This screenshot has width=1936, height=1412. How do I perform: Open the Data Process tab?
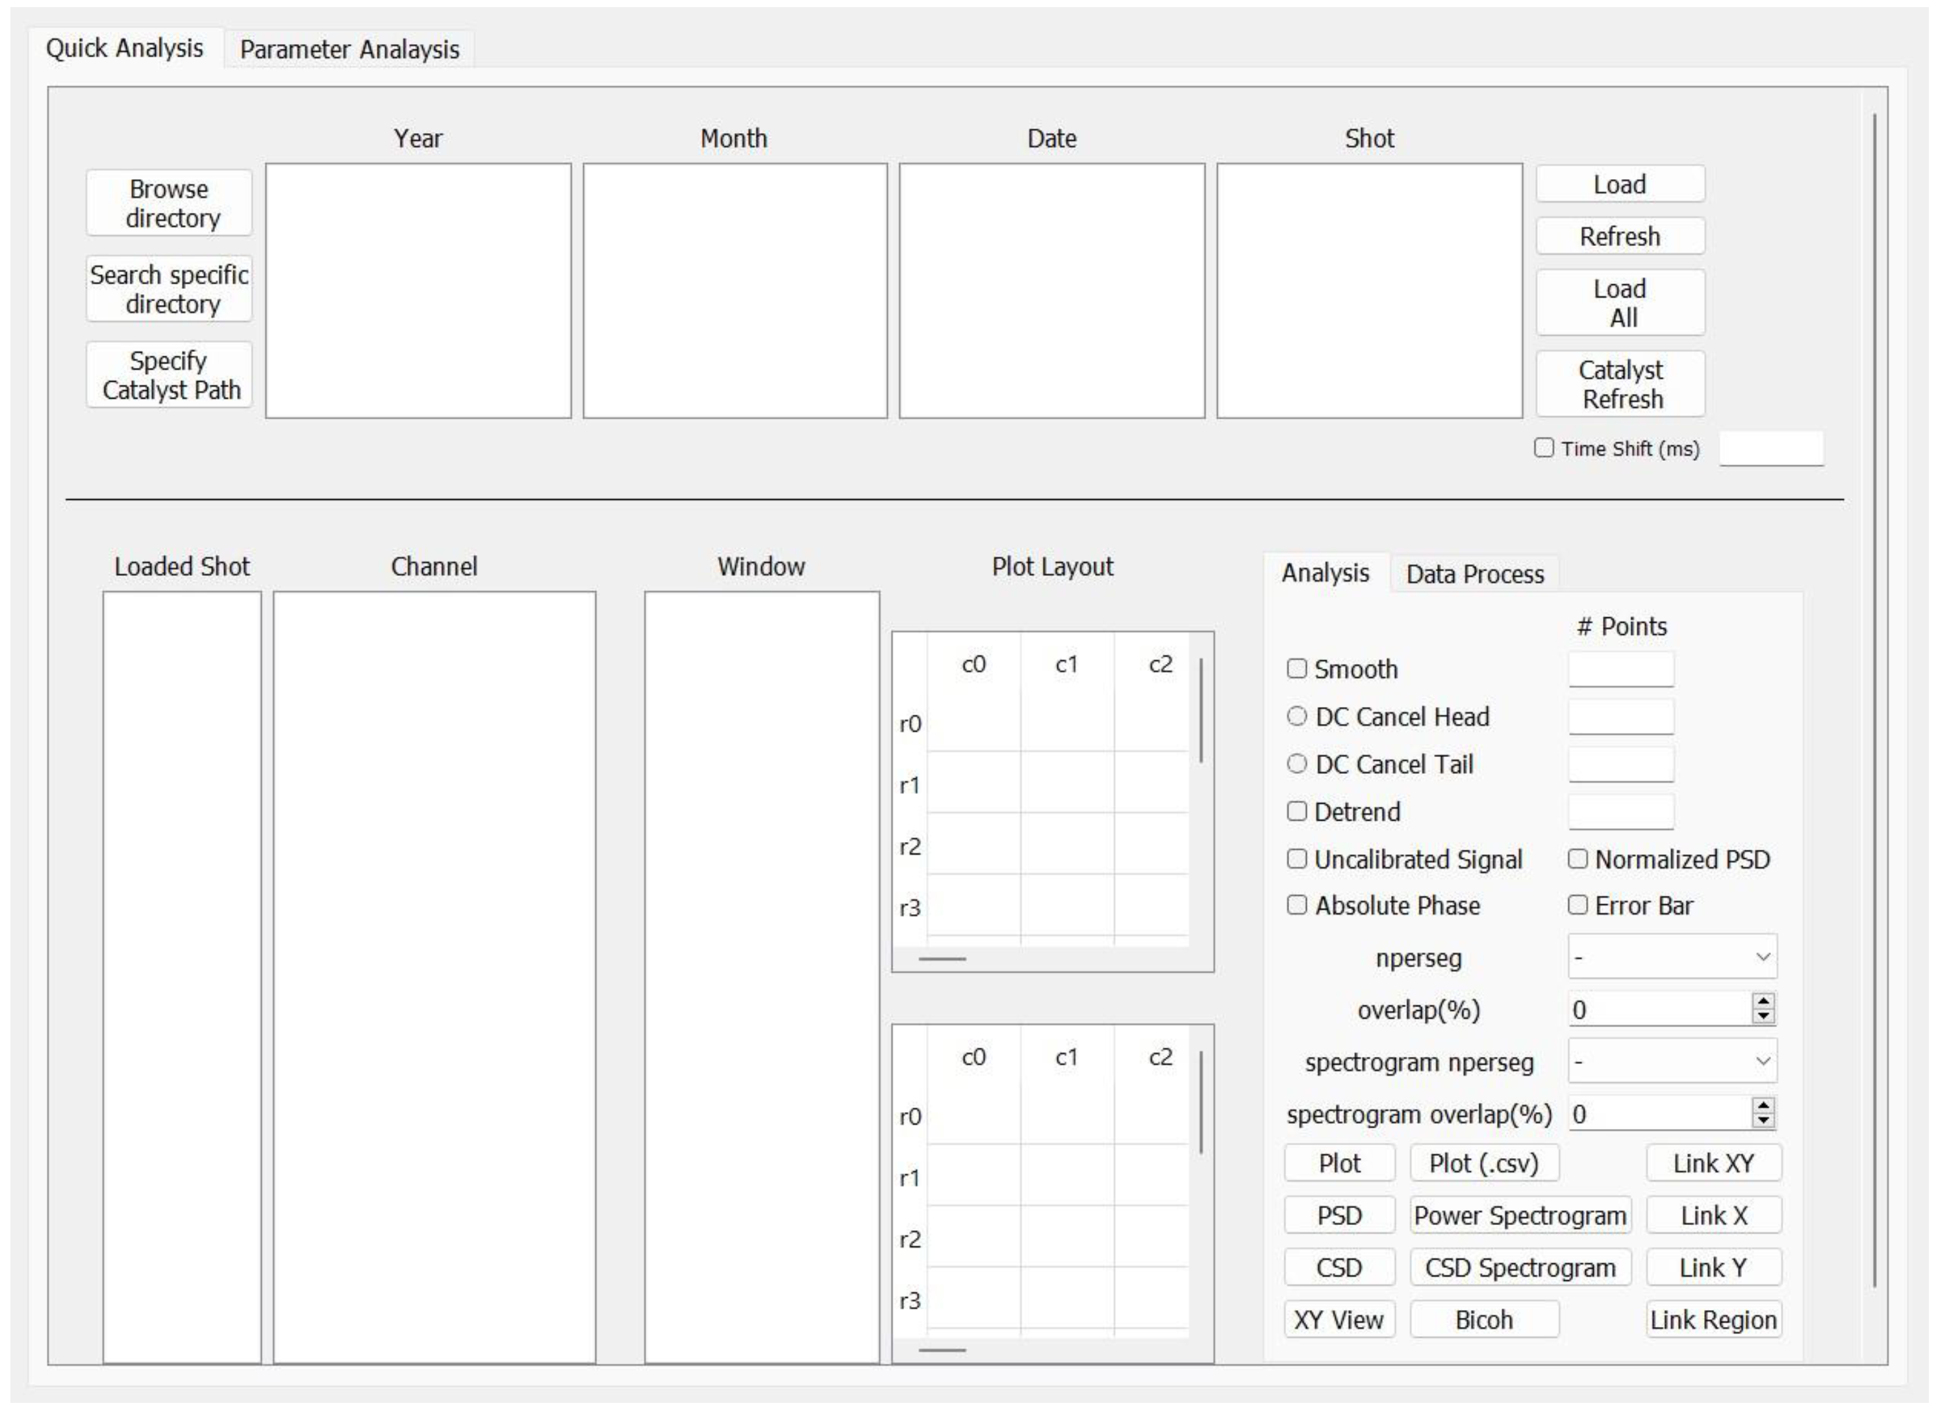click(x=1474, y=575)
